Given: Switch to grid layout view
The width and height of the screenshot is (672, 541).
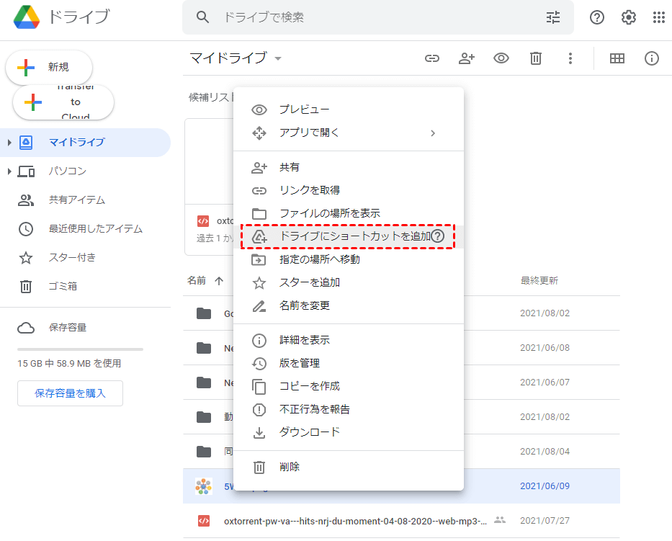Looking at the screenshot, I should [x=617, y=58].
